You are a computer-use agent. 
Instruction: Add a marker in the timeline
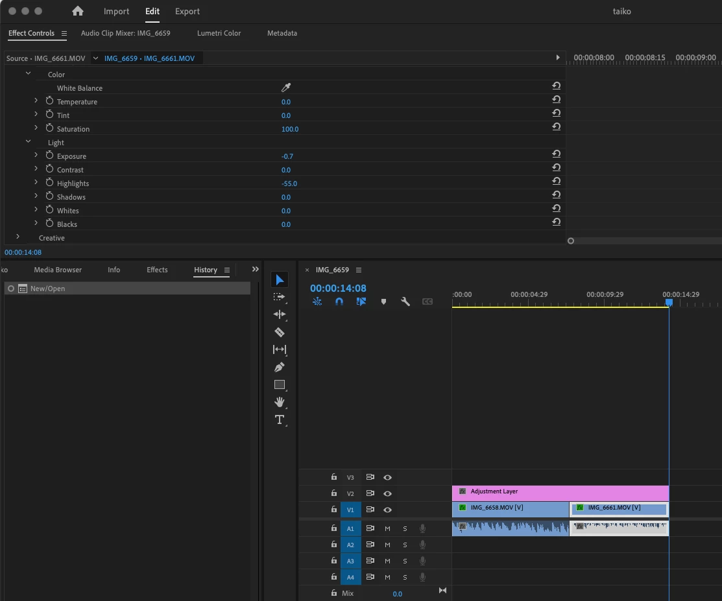(383, 301)
